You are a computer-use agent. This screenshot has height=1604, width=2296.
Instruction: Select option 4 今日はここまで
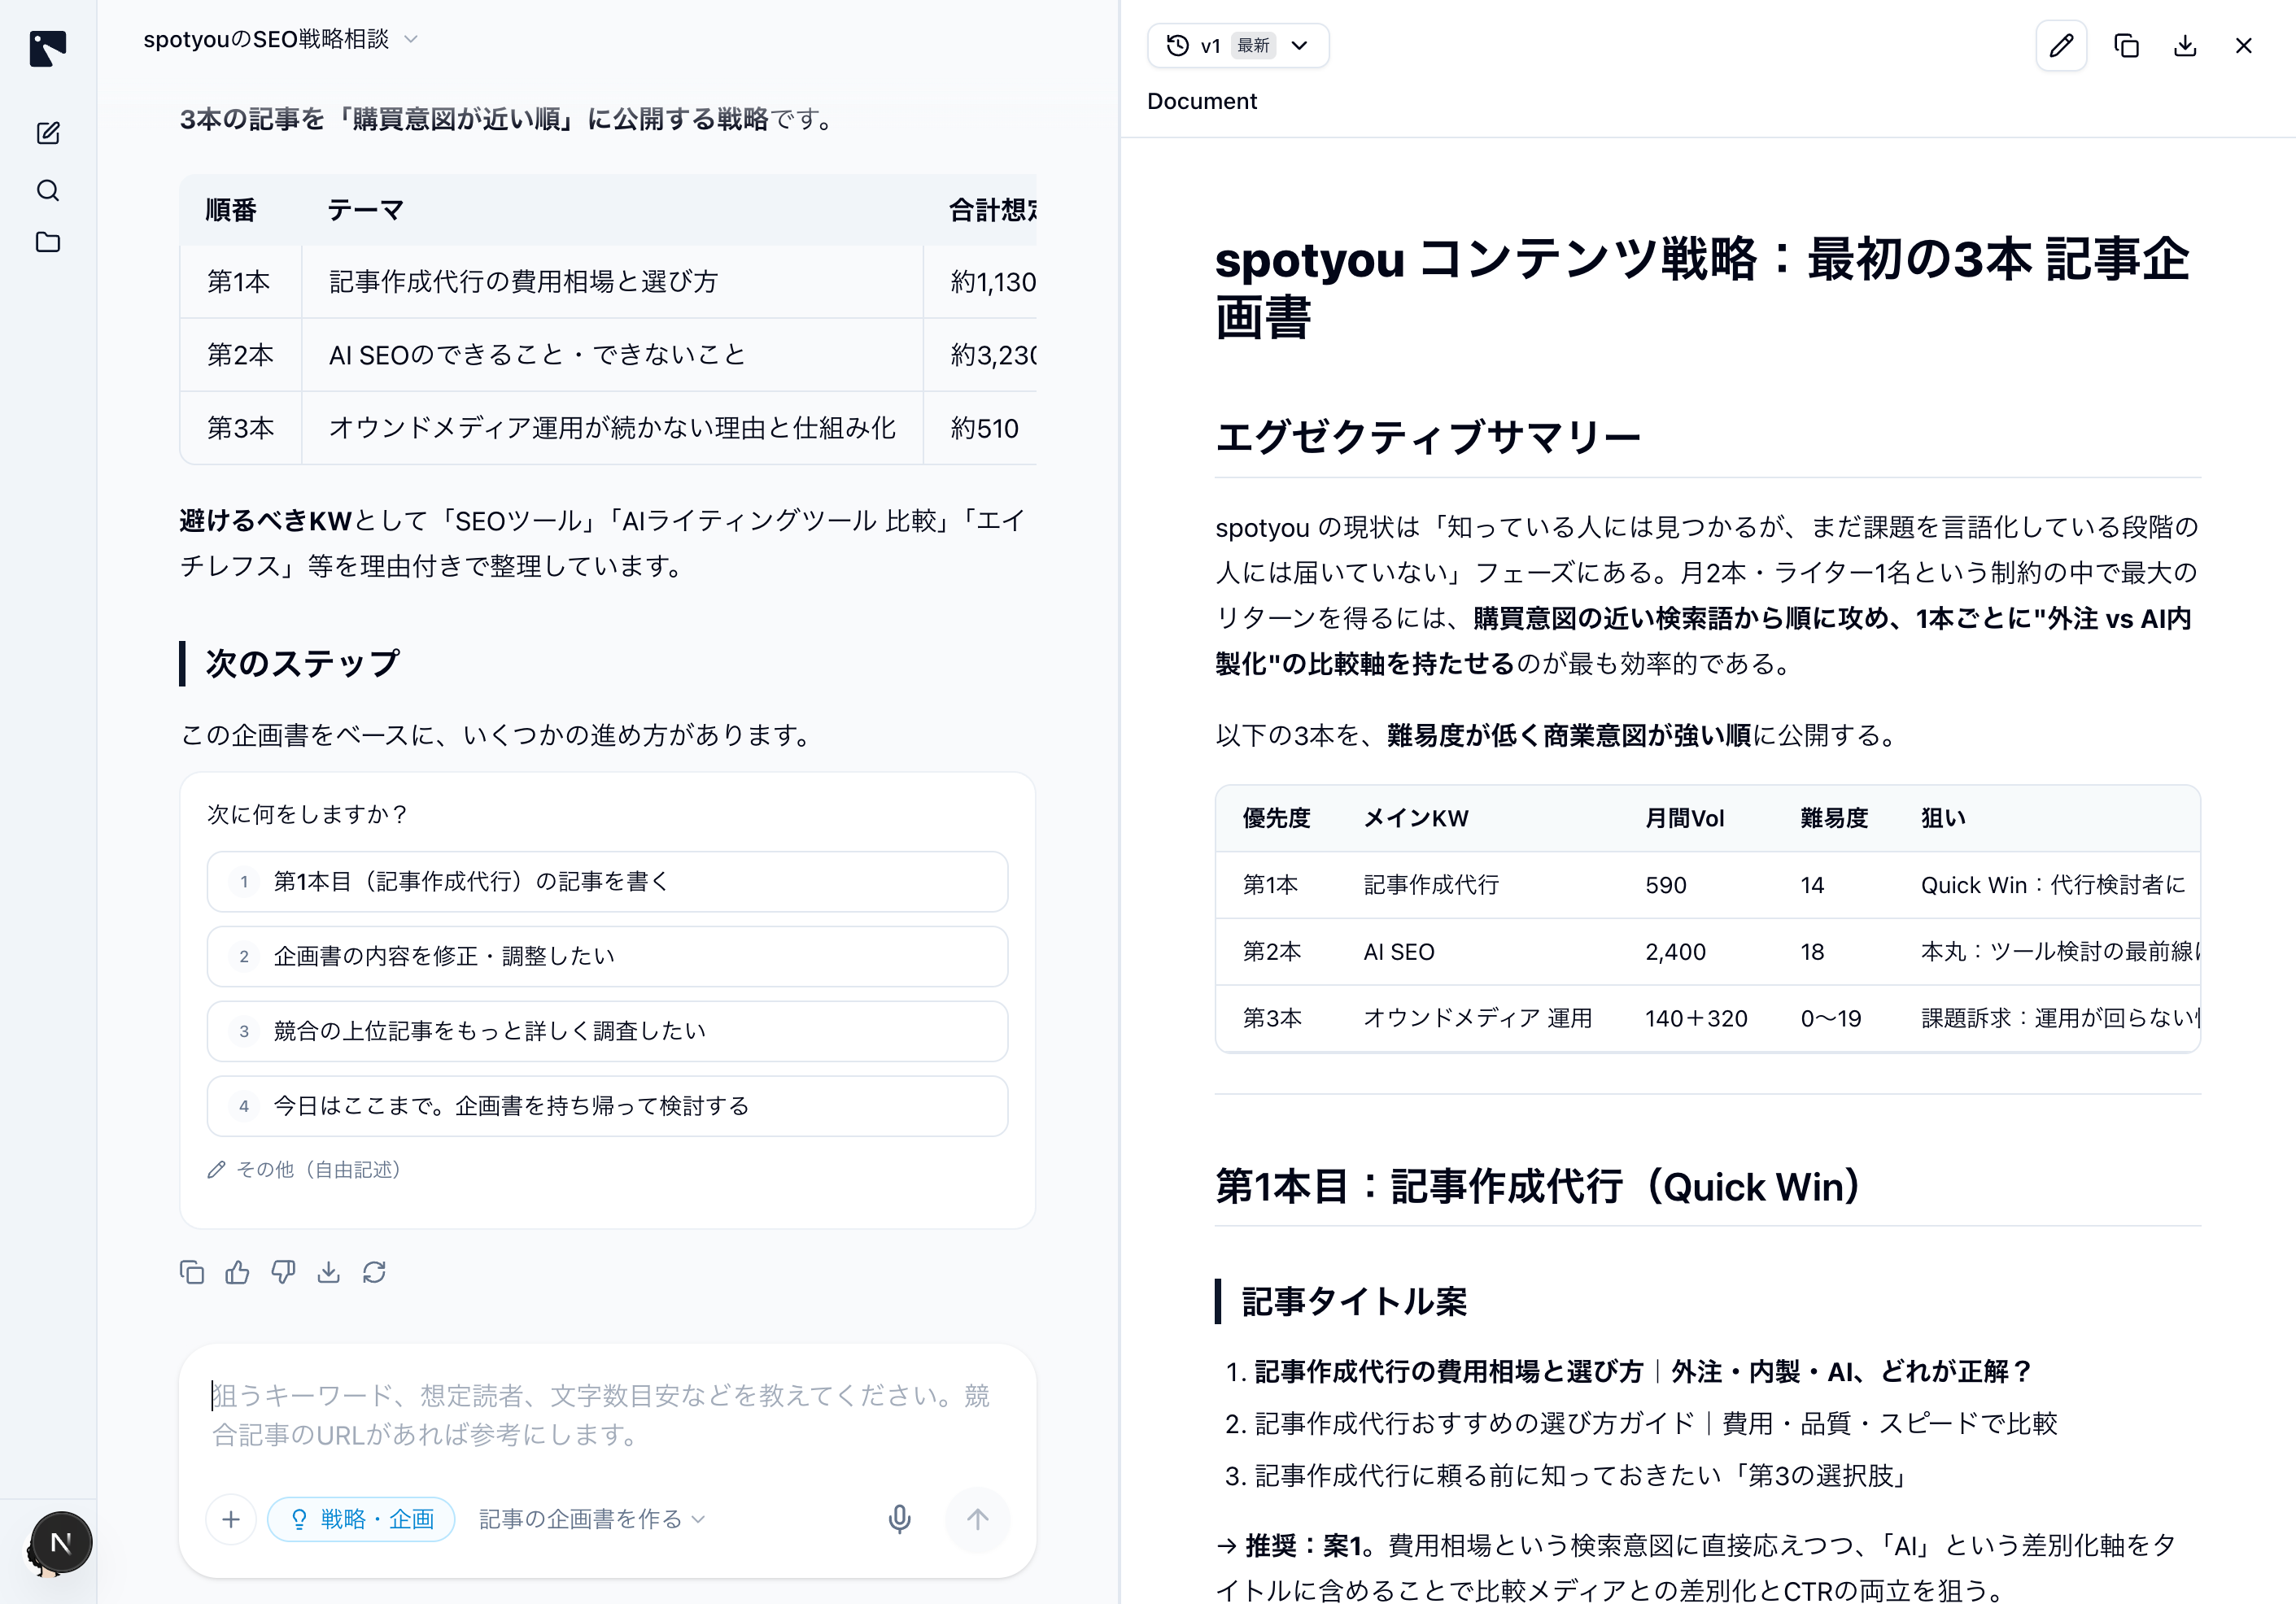click(607, 1106)
